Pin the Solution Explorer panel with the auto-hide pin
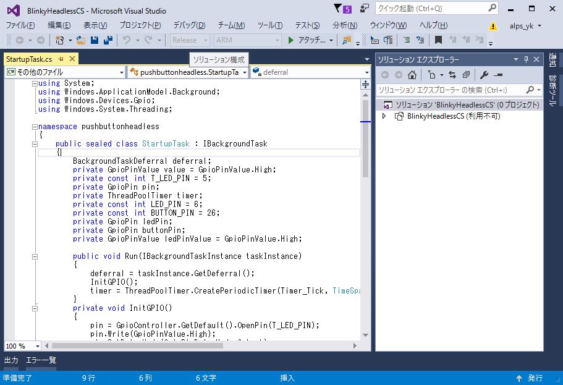Screen dimensions: 563x385 [x=526, y=59]
